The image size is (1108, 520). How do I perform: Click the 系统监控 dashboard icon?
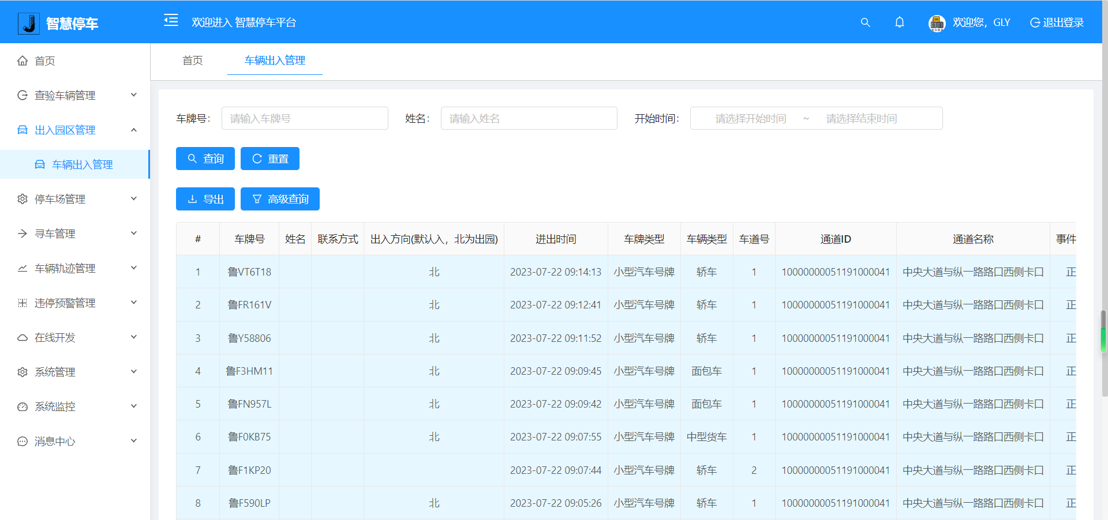click(23, 406)
